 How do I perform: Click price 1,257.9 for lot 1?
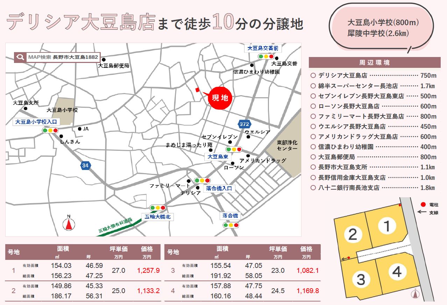(148, 271)
